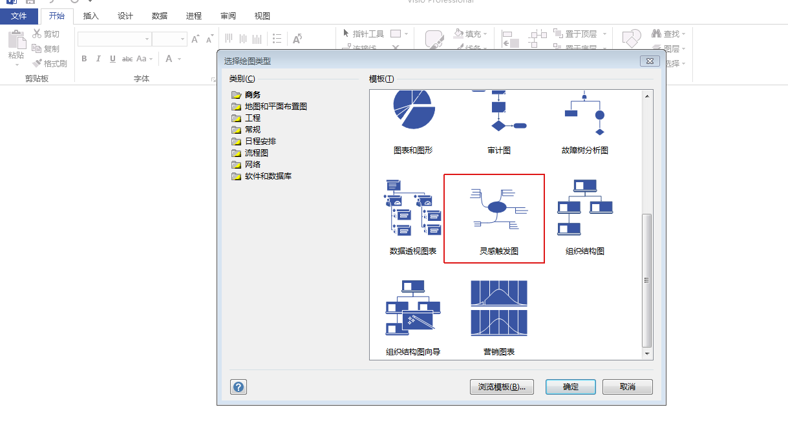
Task: Click the 浏览模板(B)... button
Action: 502,387
